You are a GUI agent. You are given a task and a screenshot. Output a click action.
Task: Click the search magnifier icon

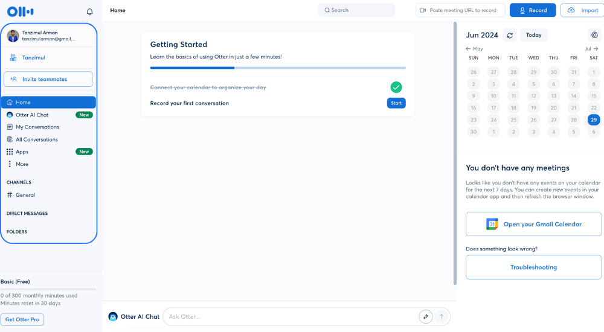[327, 10]
